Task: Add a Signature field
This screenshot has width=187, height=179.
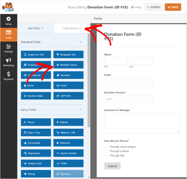Action: (68, 174)
